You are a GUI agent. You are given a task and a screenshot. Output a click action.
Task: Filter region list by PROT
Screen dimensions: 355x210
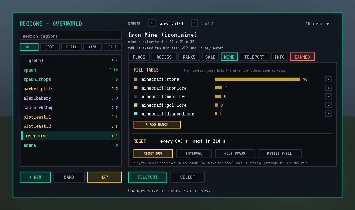tap(50, 47)
